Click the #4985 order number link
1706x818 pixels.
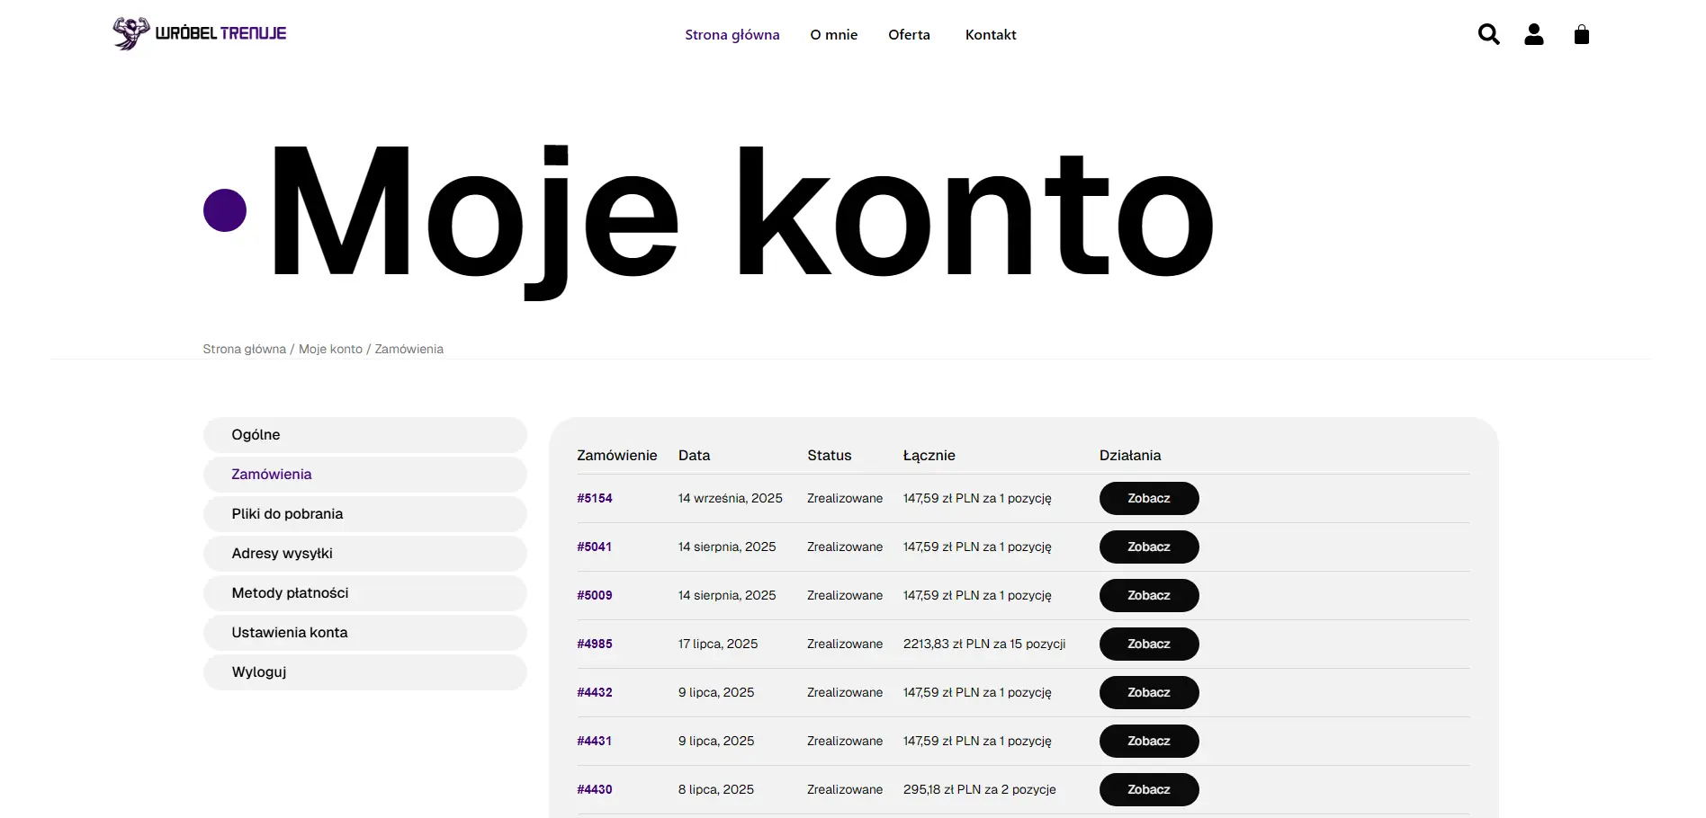(595, 644)
